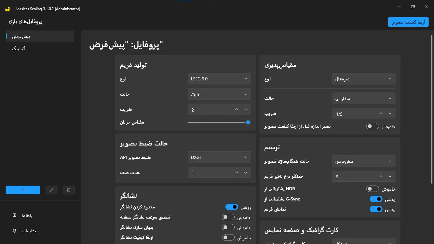This screenshot has height=244, width=434.
Task: Increase the scaling ضریب 1/5 value
Action: (381, 114)
